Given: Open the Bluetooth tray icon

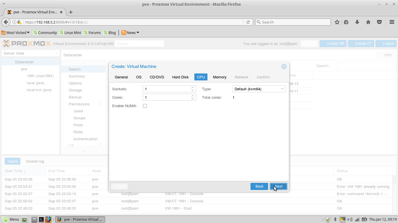Looking at the screenshot, I should pyautogui.click(x=335, y=219).
